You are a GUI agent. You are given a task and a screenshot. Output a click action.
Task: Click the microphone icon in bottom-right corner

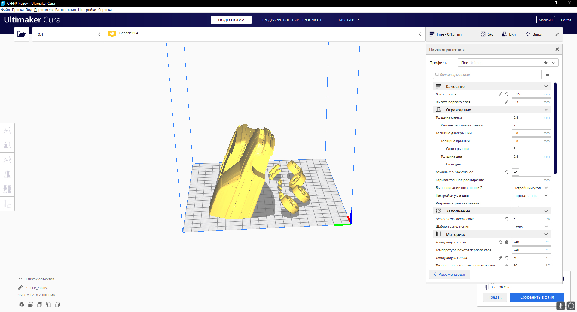(x=560, y=306)
